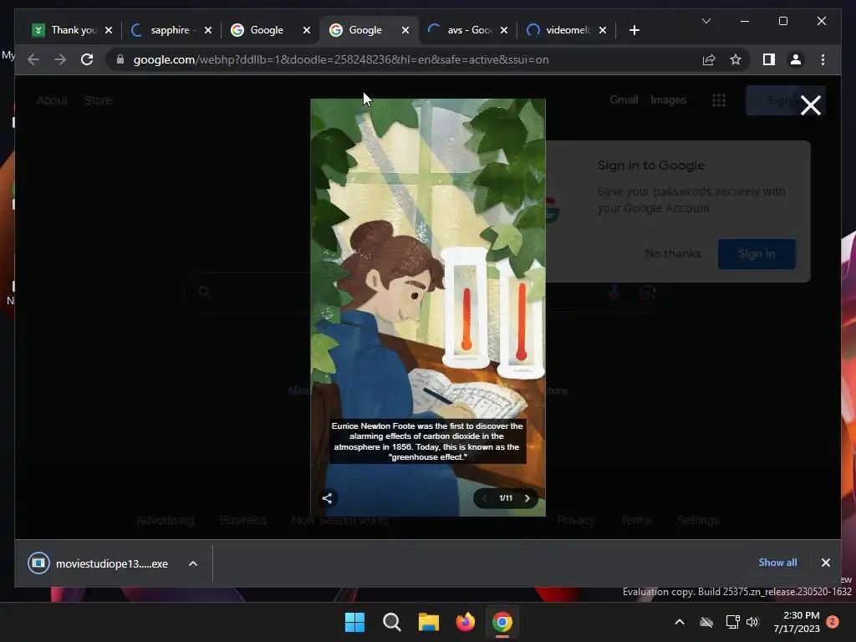Open Windows taskbar search
Screen dimensions: 856x642
point(391,622)
